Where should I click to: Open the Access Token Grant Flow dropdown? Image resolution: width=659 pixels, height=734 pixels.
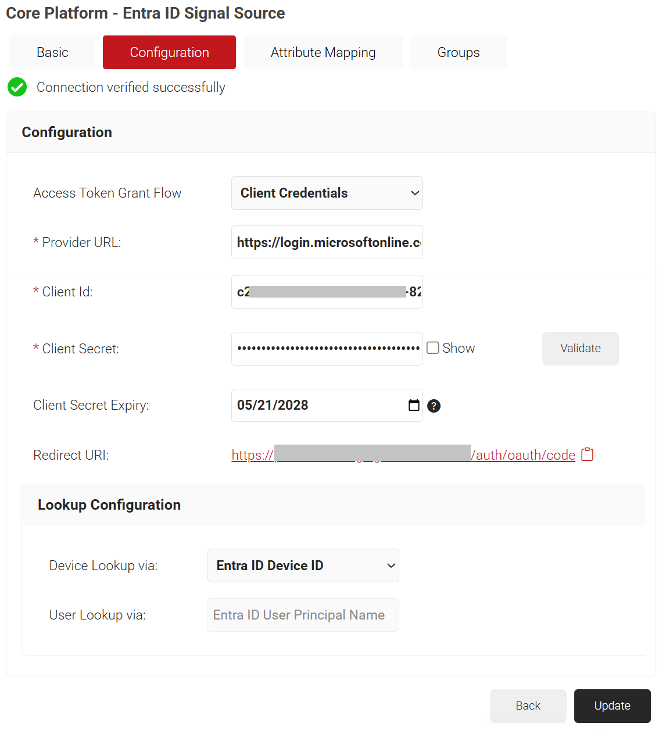click(x=327, y=193)
